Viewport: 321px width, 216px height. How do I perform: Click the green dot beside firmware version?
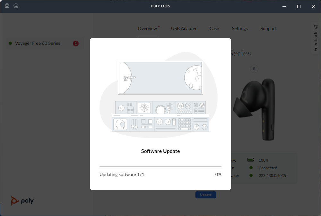point(251,175)
